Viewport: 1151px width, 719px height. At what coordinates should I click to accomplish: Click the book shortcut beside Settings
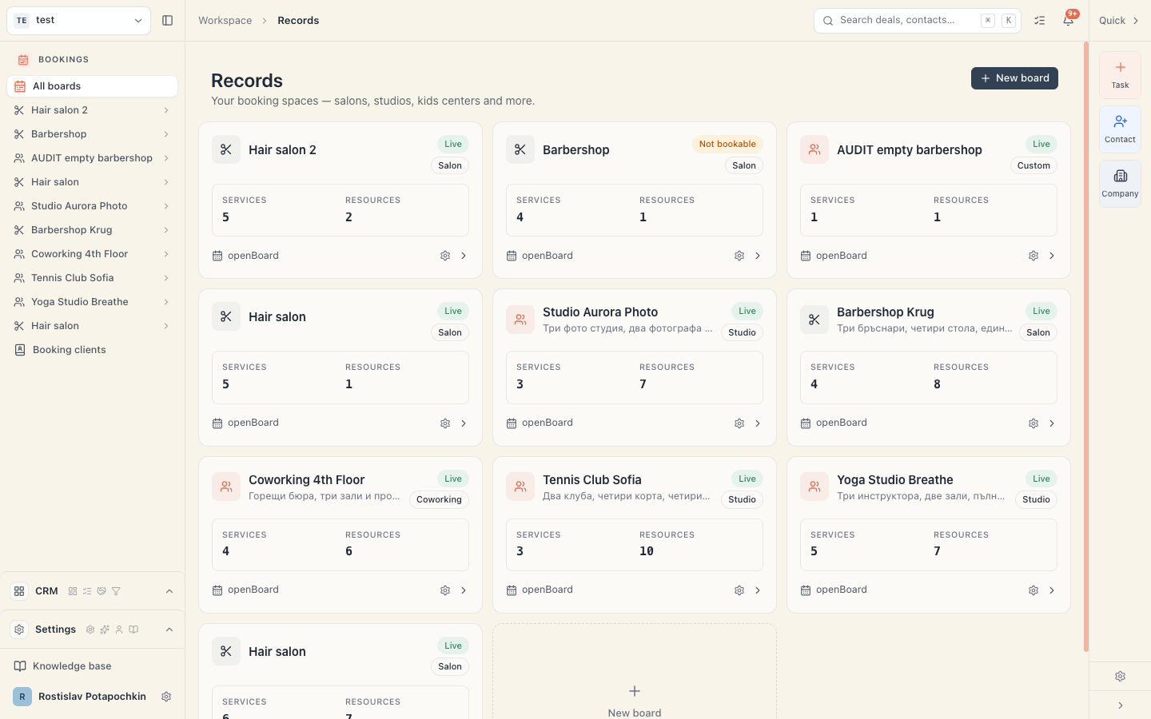tap(133, 630)
